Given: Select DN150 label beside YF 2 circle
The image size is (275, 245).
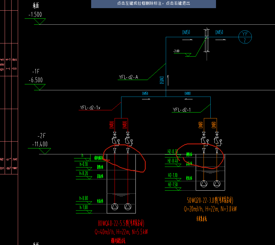Looking at the screenshot, I should [x=219, y=32].
